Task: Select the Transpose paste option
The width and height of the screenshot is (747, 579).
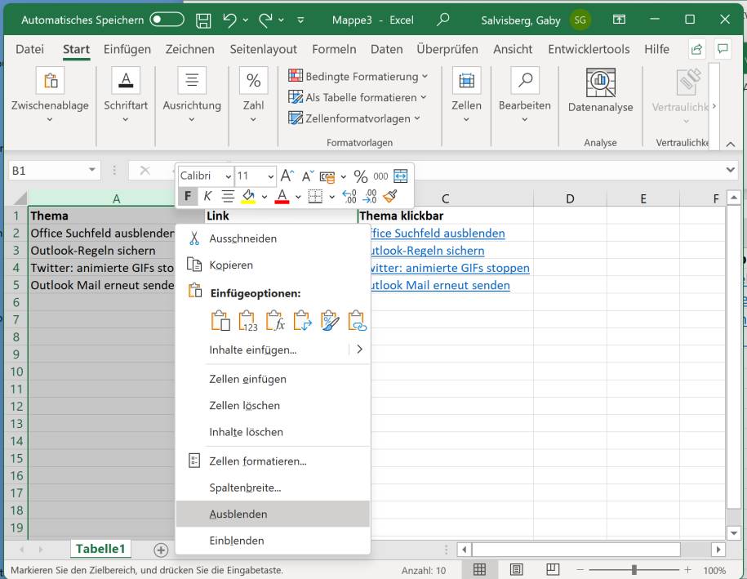Action: pos(301,320)
